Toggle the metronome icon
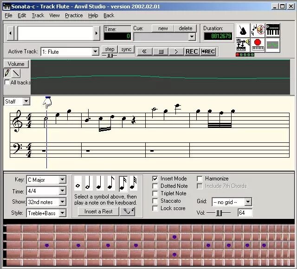The width and height of the screenshot is (297, 269). [x=243, y=30]
